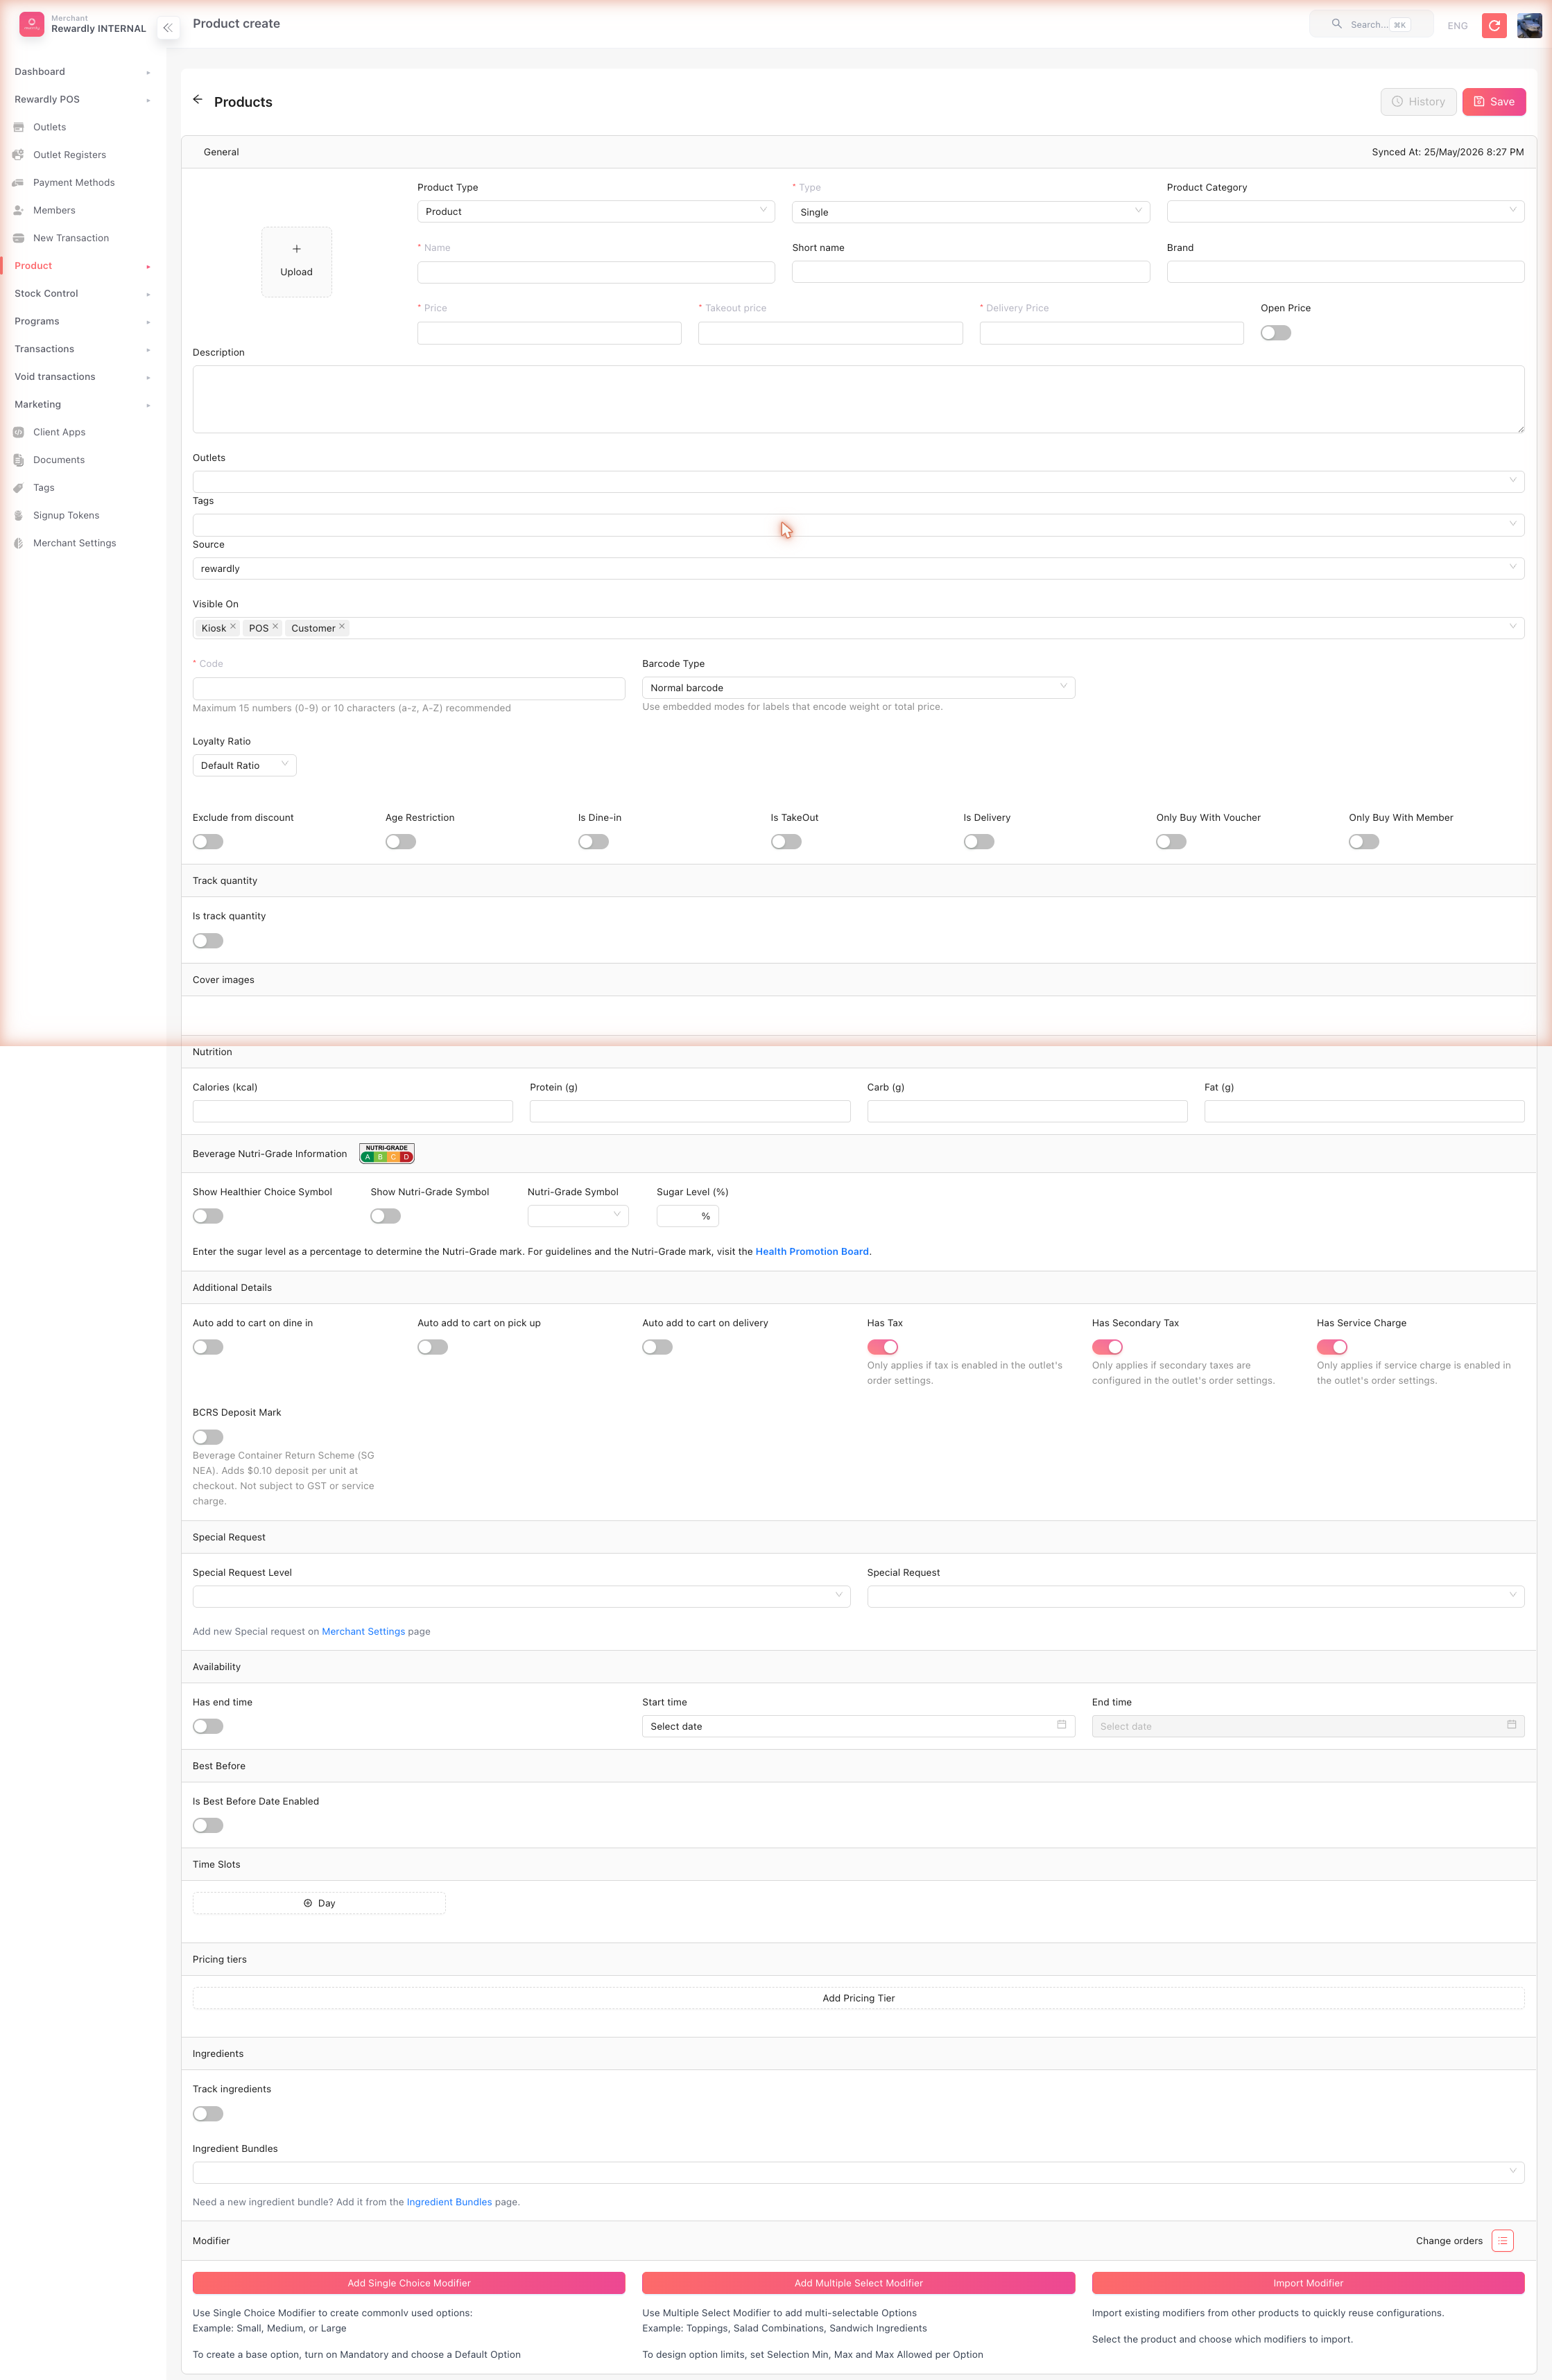Click the Save button
The width and height of the screenshot is (1552, 2380).
coord(1493,102)
